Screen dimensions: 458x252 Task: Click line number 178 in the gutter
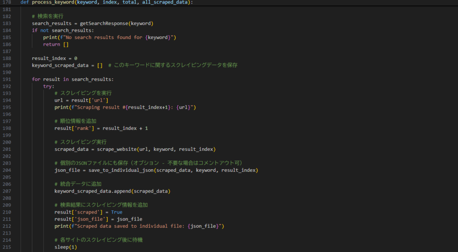tap(7, 2)
